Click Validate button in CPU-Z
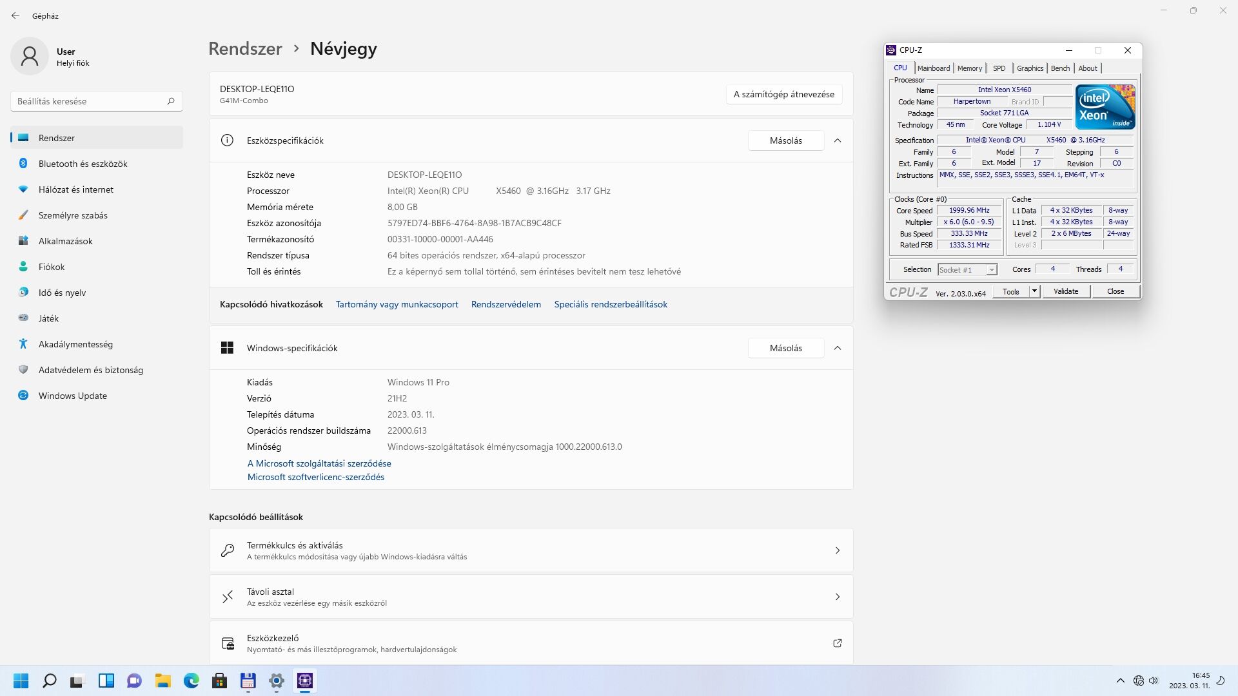The width and height of the screenshot is (1238, 696). click(1066, 291)
